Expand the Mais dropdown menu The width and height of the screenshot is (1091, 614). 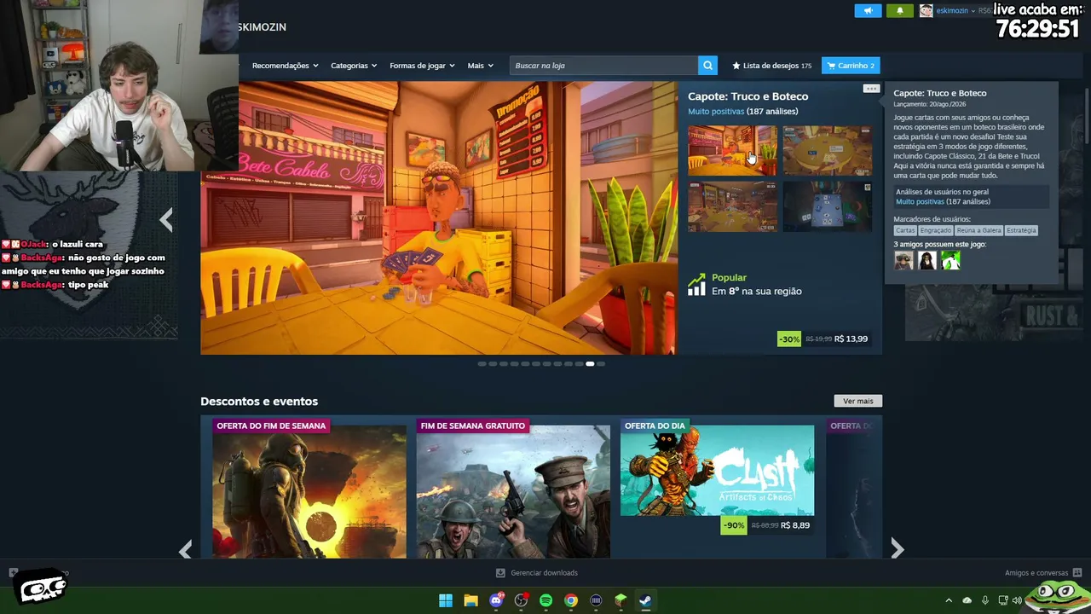coord(480,66)
